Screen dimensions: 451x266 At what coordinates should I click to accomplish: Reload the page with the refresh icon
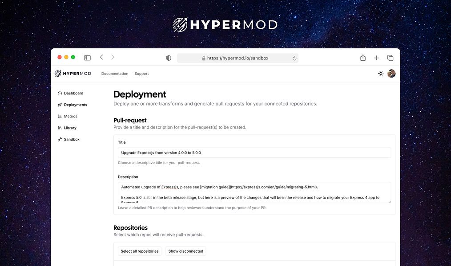click(x=294, y=59)
